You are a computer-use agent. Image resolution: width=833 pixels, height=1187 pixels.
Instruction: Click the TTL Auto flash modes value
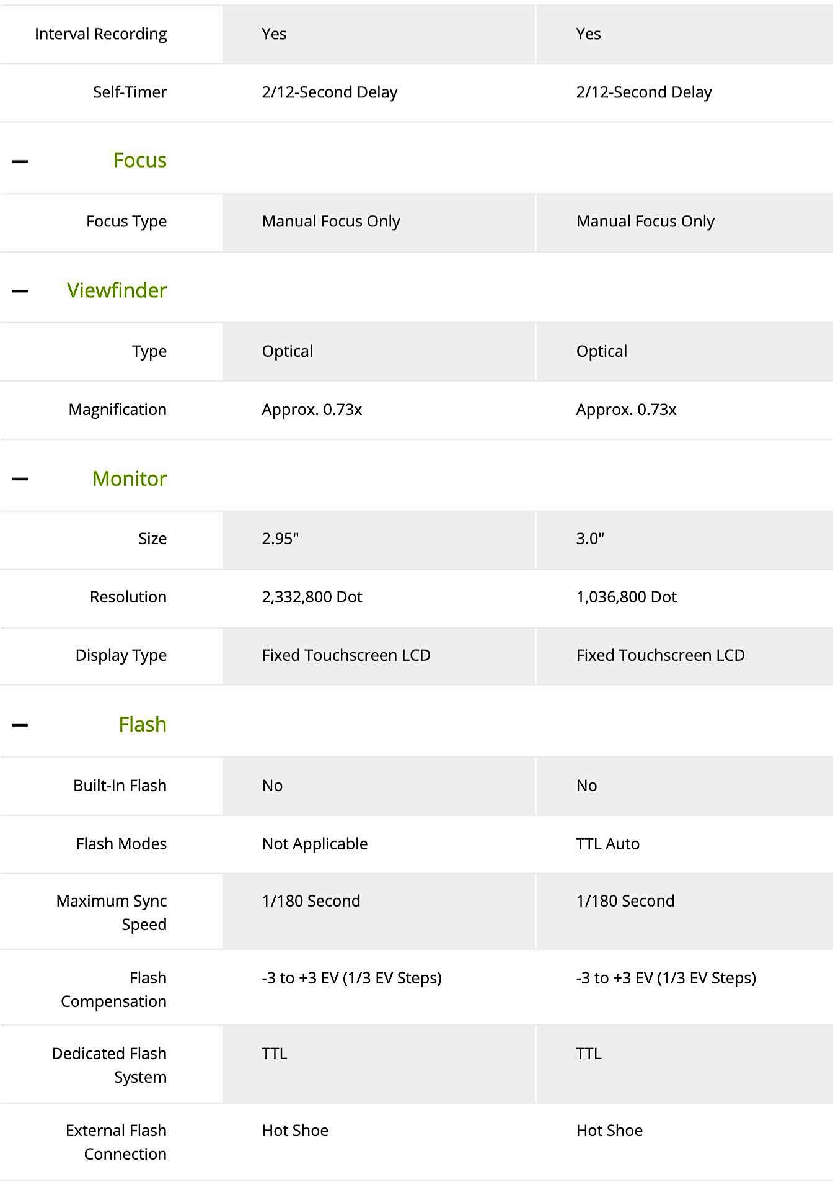608,844
